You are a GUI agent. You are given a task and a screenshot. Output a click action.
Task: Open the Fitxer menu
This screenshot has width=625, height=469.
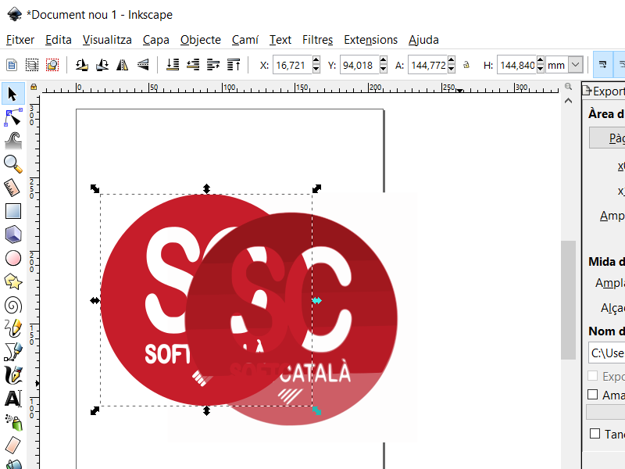tap(20, 40)
